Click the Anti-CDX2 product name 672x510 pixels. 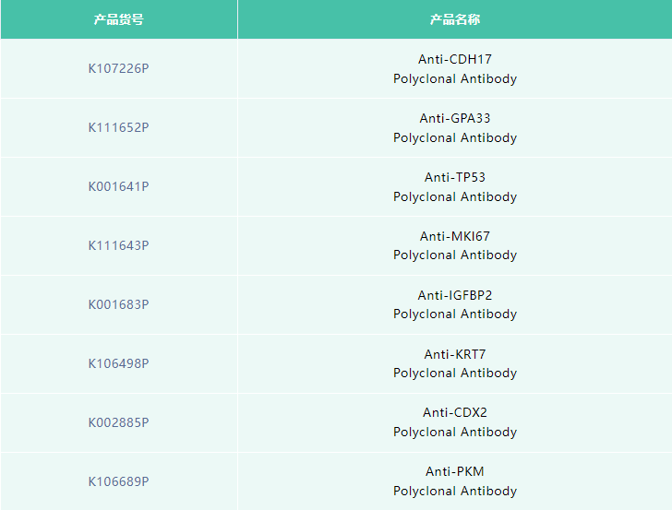pos(454,412)
